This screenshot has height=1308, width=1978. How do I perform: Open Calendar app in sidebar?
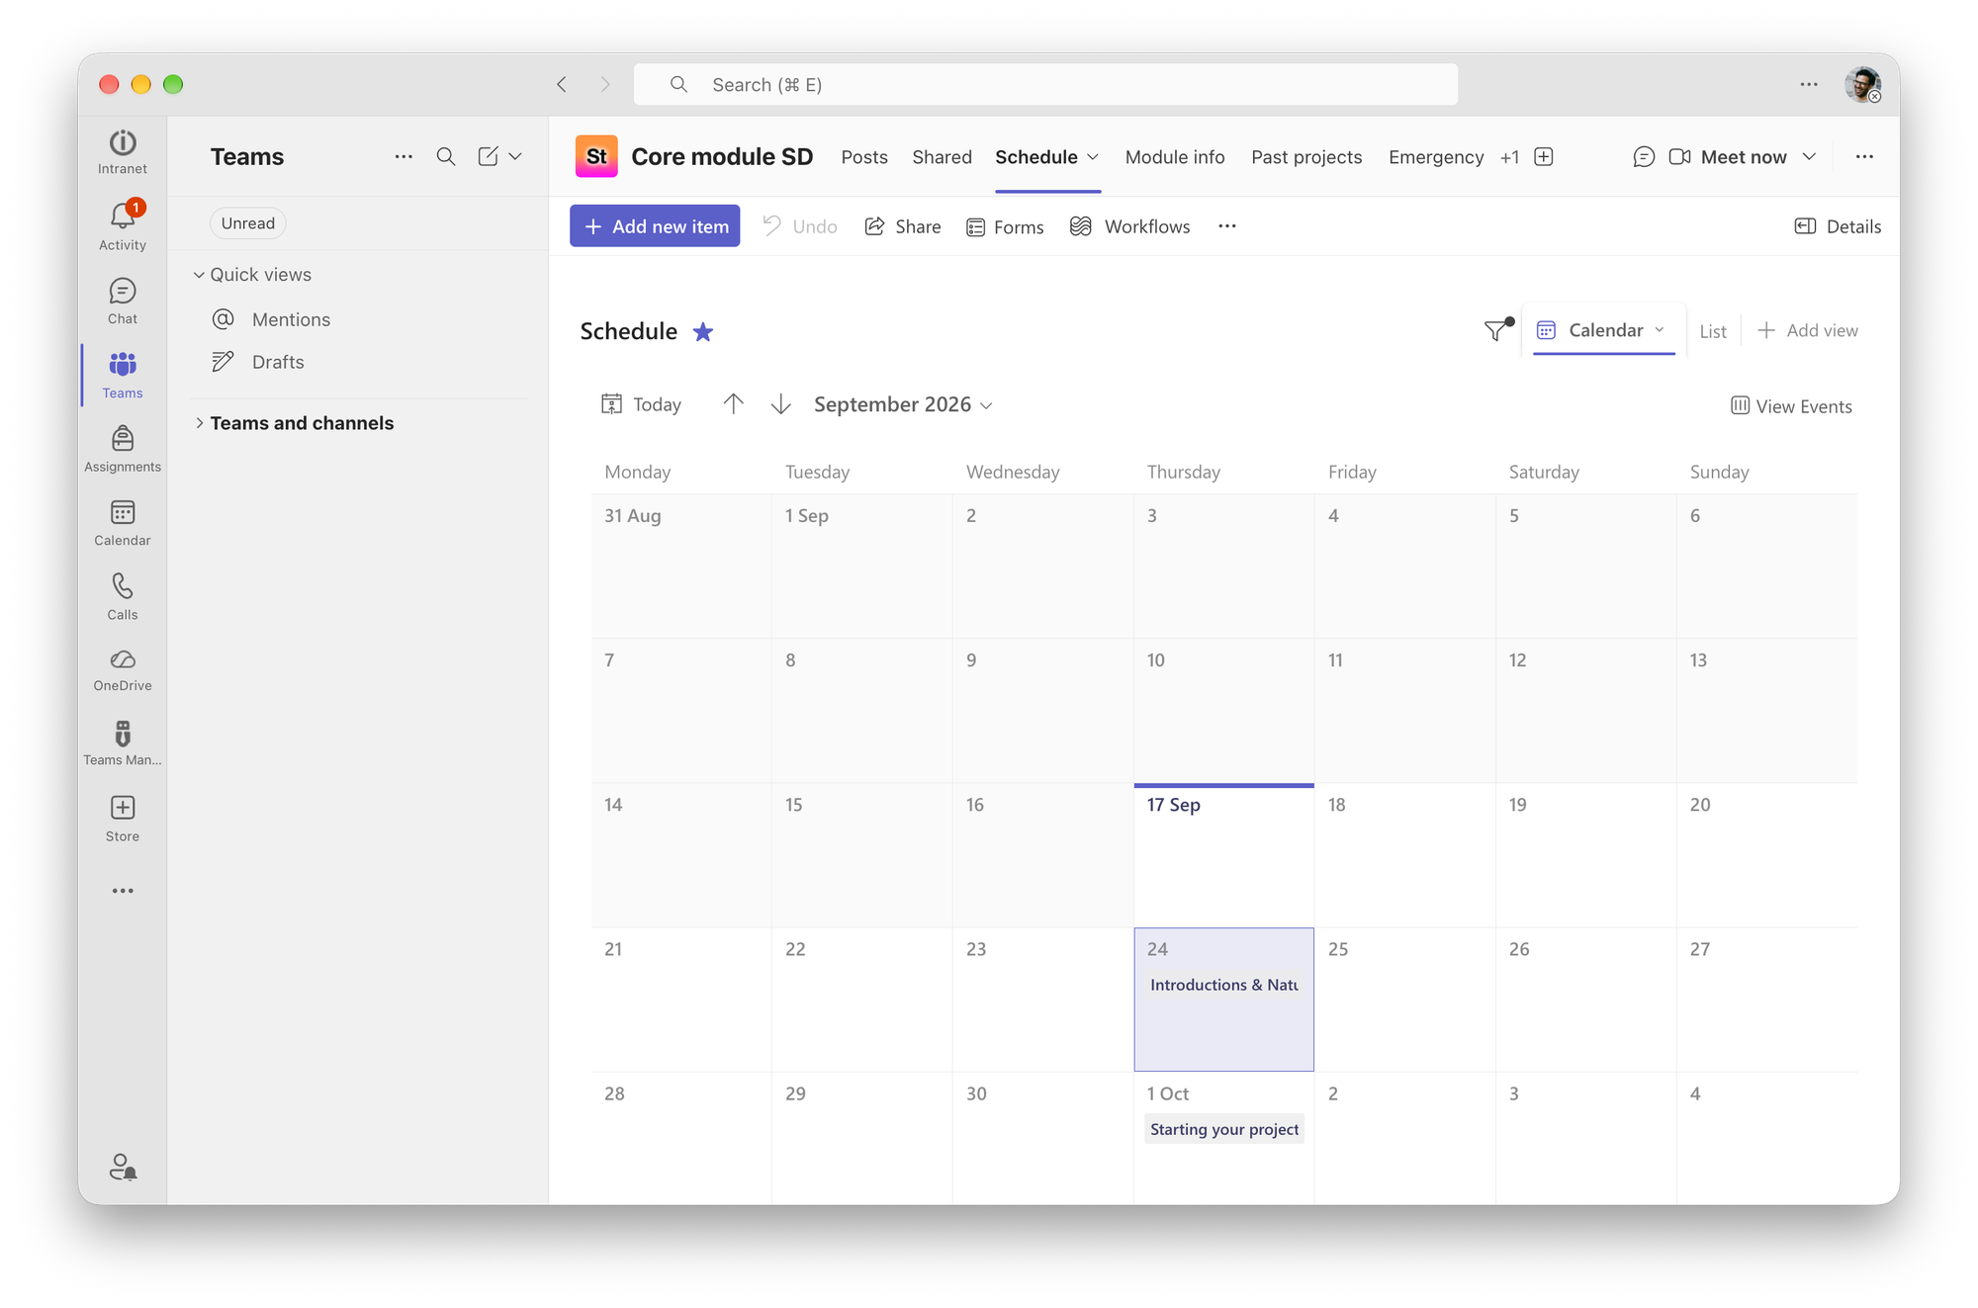point(123,523)
